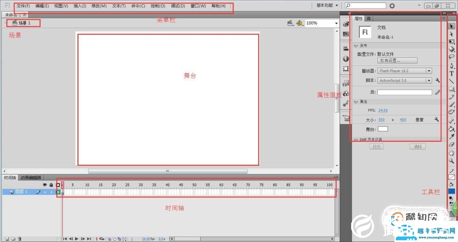The height and width of the screenshot is (242, 458).
Task: Collapse the SWF 历史记录 section
Action: (x=356, y=140)
